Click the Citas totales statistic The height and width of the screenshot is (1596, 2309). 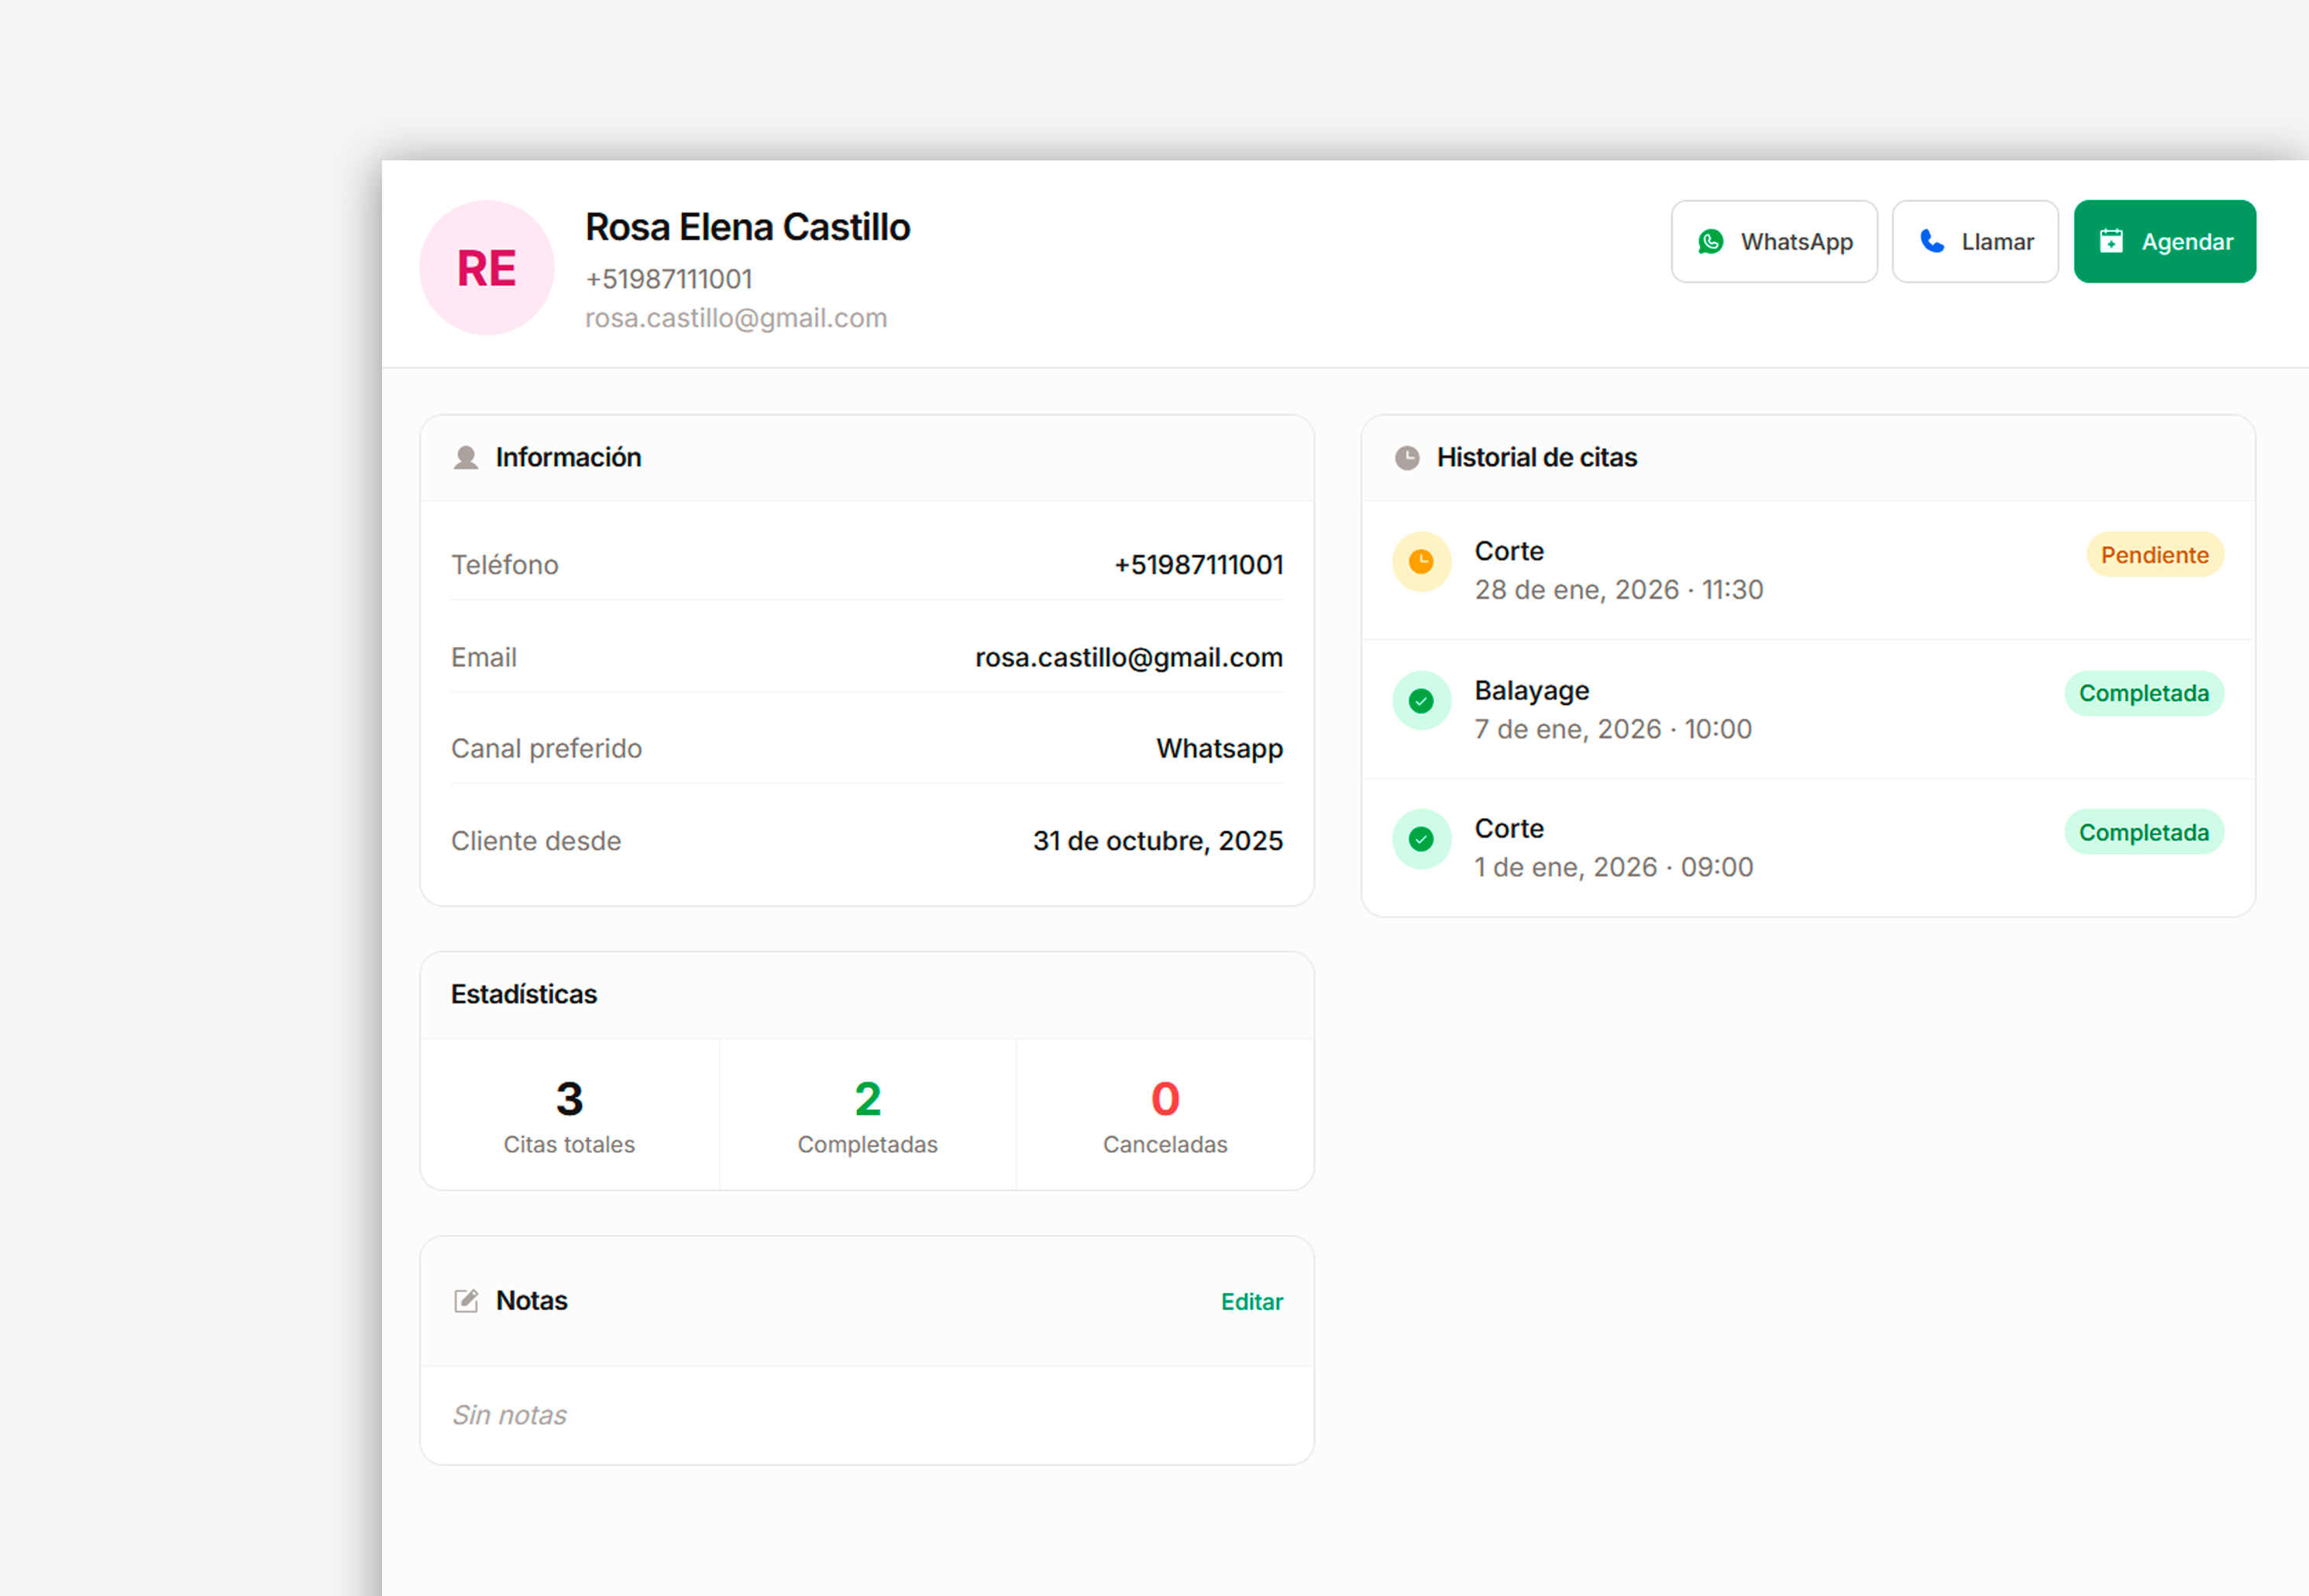pos(569,1116)
